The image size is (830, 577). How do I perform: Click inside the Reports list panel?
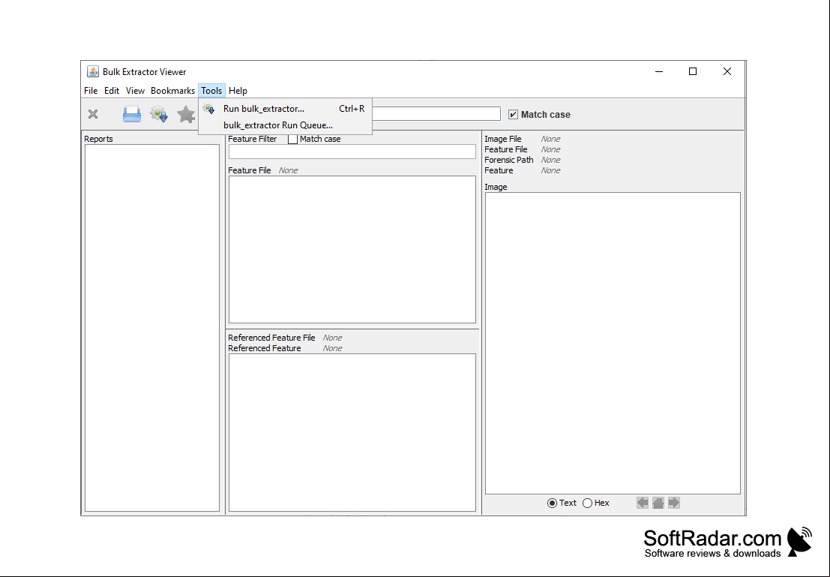[152, 328]
